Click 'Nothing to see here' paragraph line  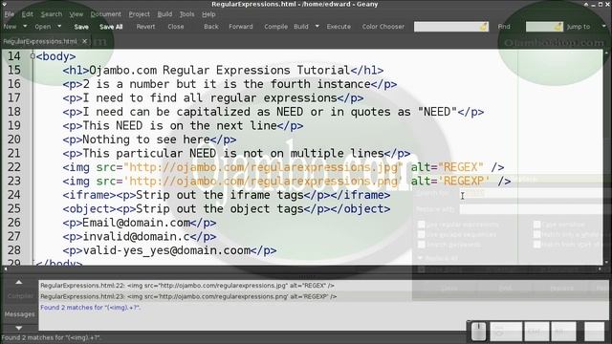(x=149, y=140)
